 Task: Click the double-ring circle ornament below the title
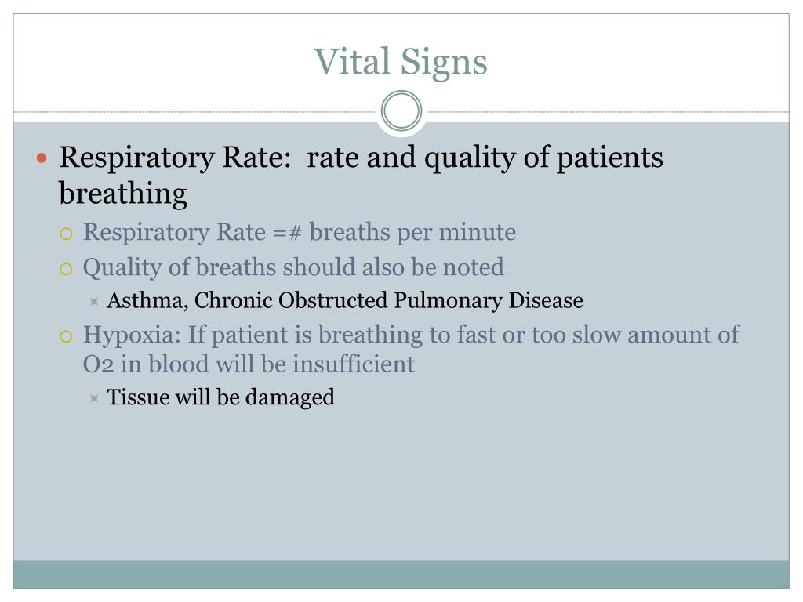(x=401, y=111)
